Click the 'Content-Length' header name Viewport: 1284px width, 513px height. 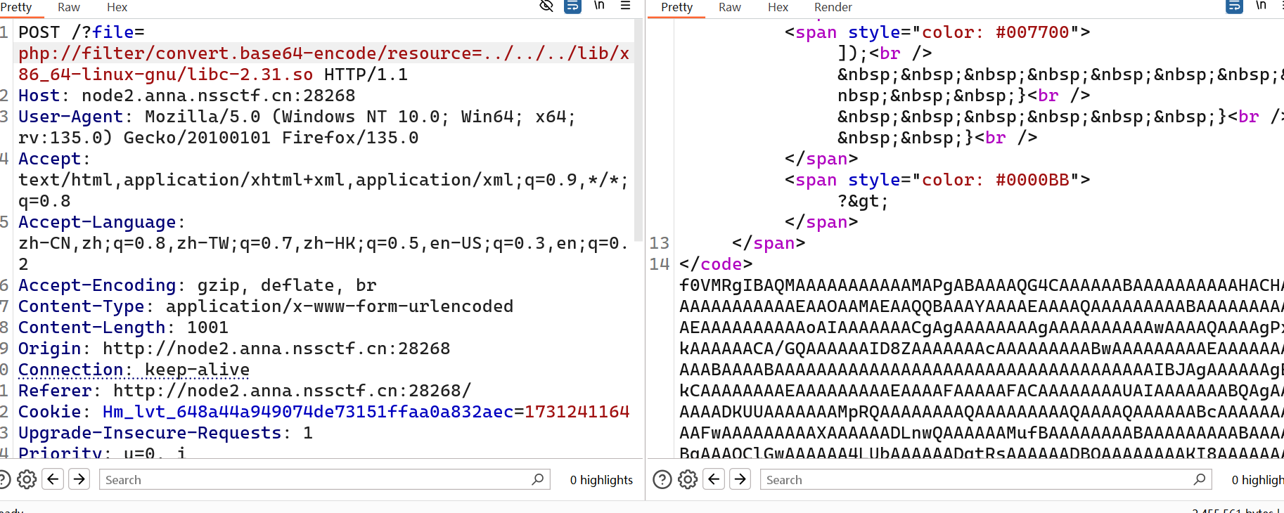(91, 327)
